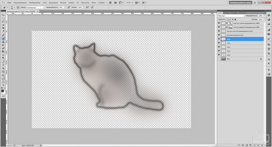Hide the 'контур тонкий' layer
The height and width of the screenshot is (147, 272).
coord(219,23)
